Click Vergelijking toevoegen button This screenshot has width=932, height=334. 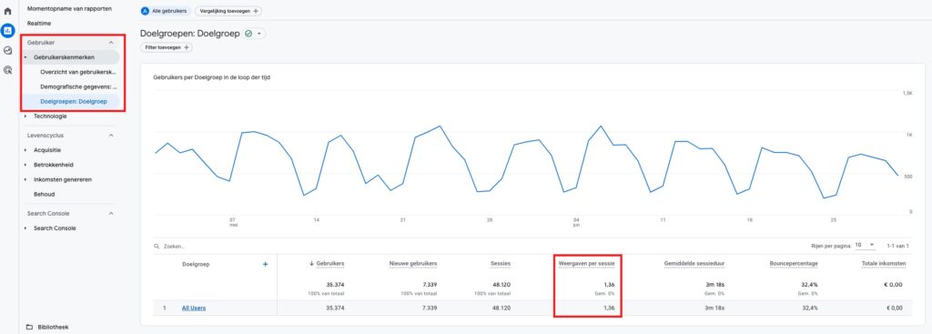(x=228, y=11)
